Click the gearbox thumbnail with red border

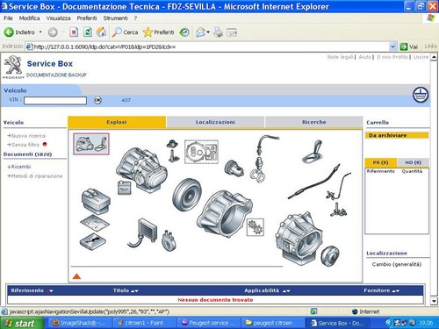click(91, 144)
